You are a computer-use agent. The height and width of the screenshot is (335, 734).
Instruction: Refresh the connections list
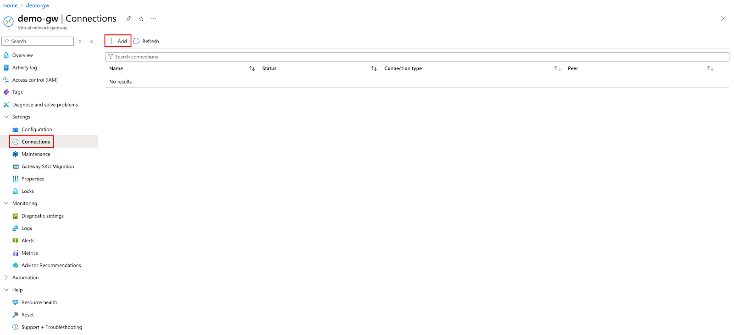pos(146,41)
